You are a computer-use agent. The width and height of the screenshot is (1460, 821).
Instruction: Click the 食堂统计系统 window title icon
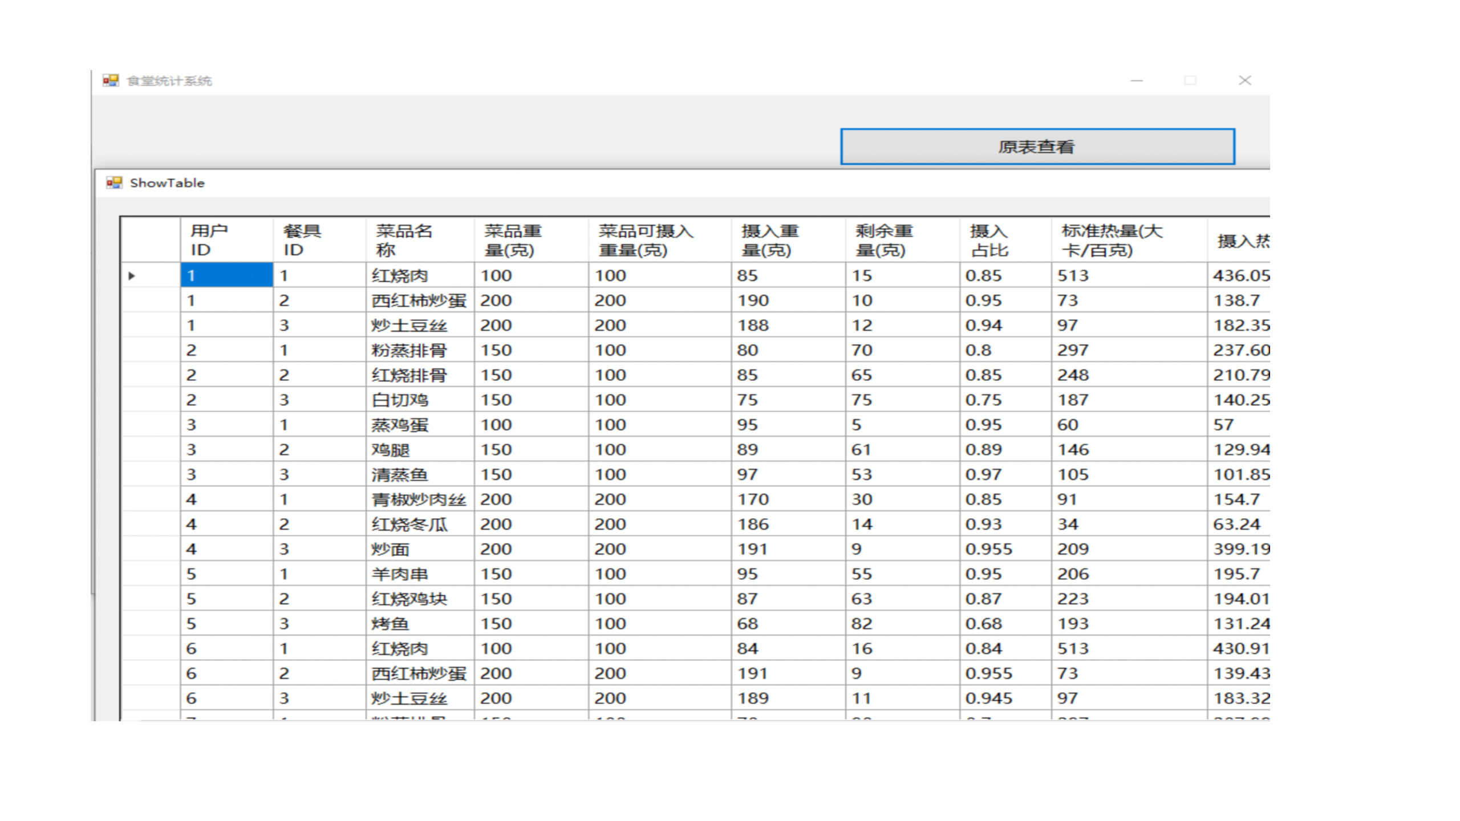(111, 80)
